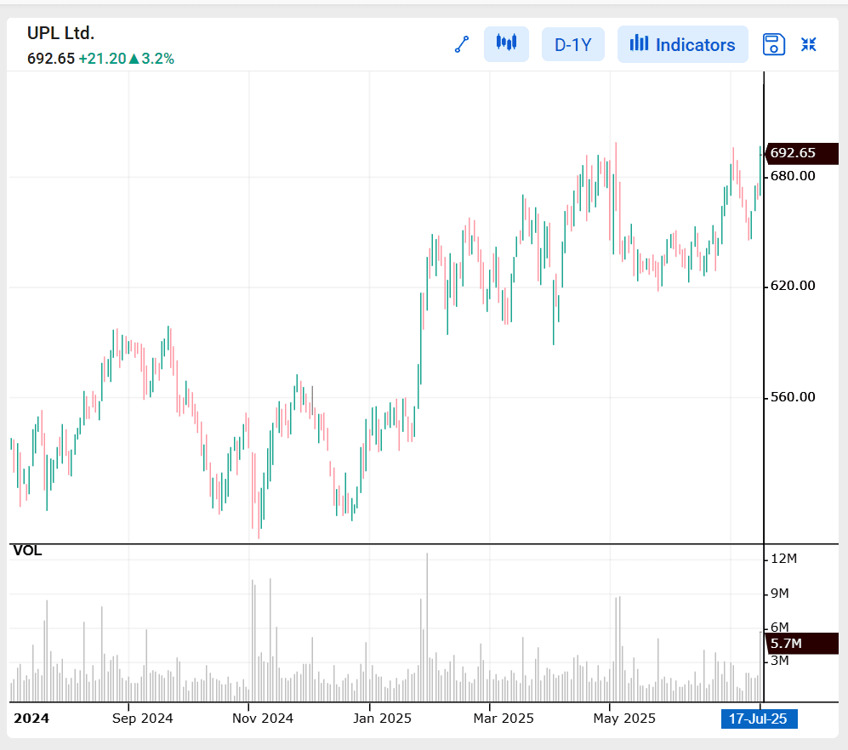Click the 620.00 price axis label
Viewport: 848px width, 750px height.
pyautogui.click(x=793, y=286)
